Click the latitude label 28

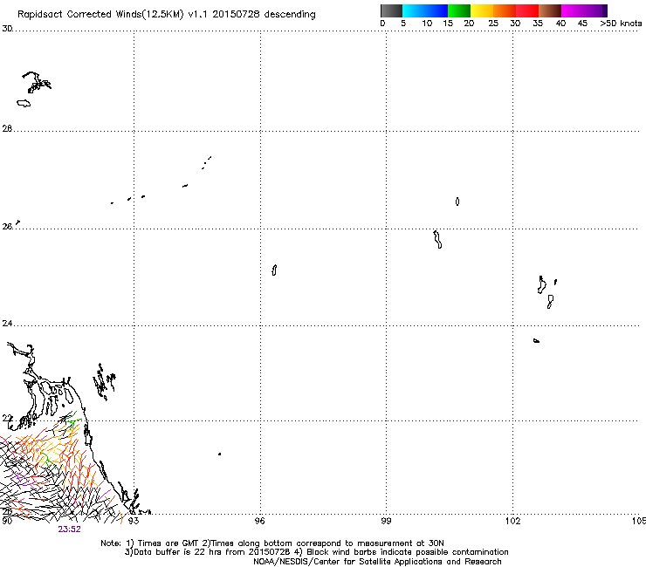7,128
